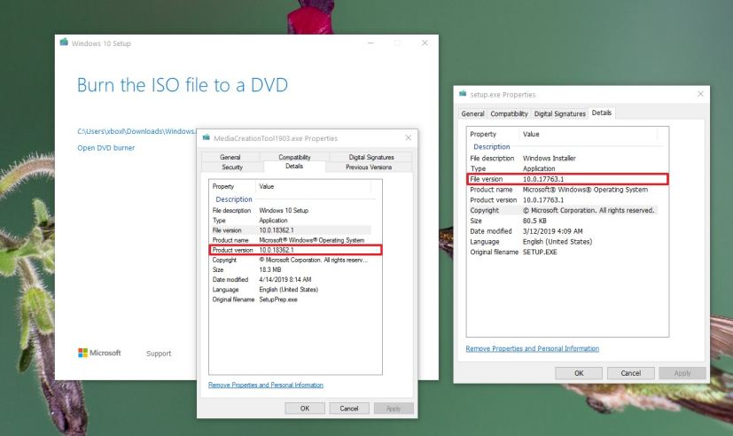Select Details tab in MediaCreationTool properties

[294, 167]
